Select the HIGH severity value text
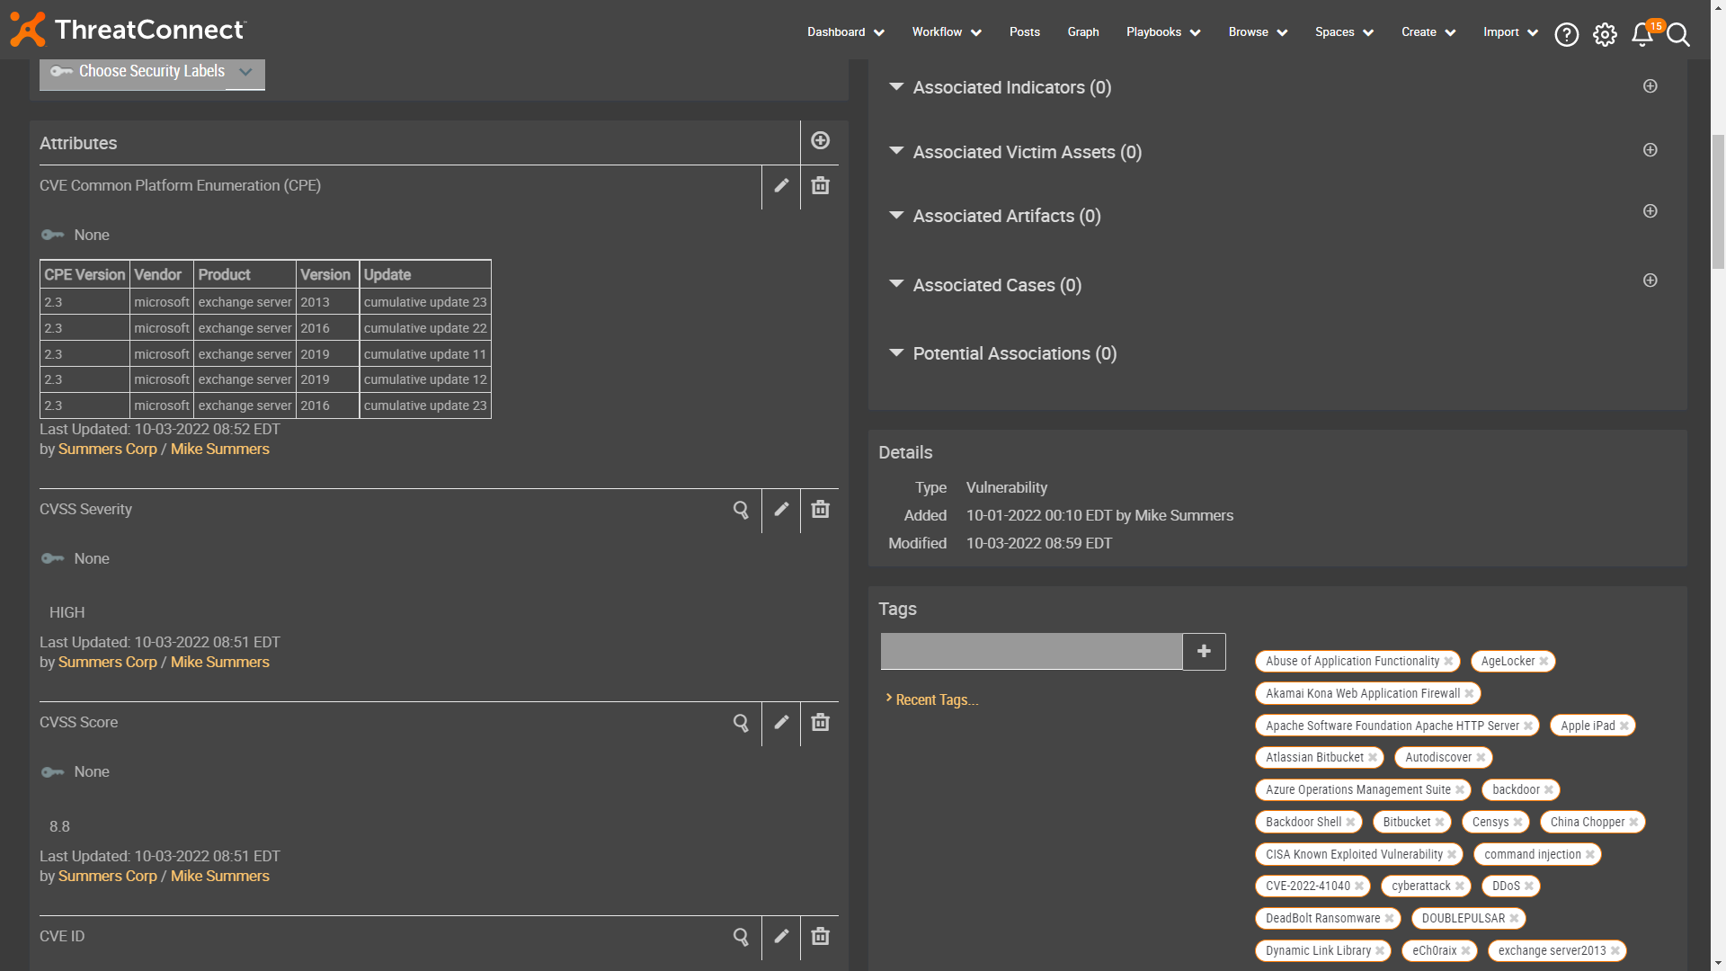1726x971 pixels. [x=67, y=613]
